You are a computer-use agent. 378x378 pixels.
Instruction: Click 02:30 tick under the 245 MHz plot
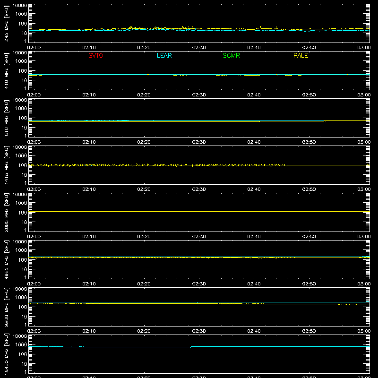click(x=199, y=48)
